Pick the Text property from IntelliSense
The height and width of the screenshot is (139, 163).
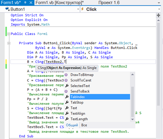click(74, 108)
